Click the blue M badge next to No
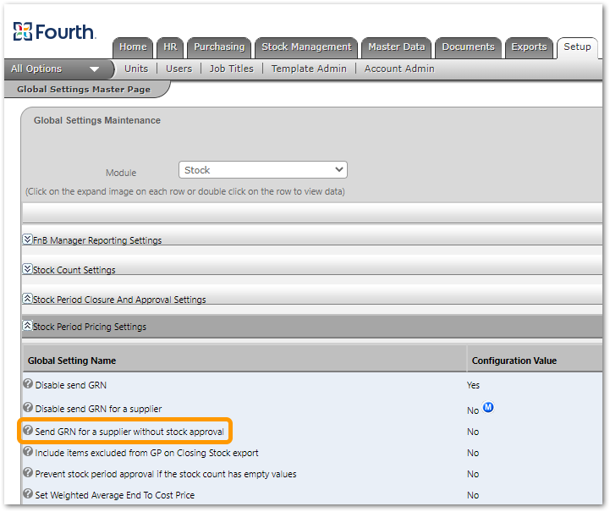This screenshot has height=512, width=610. click(x=487, y=408)
